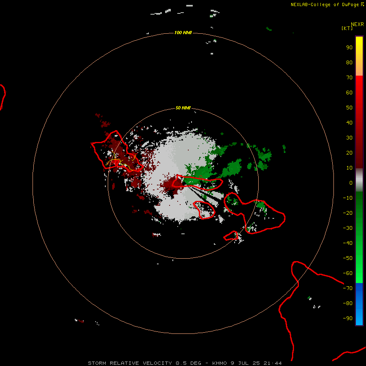Image resolution: width=366 pixels, height=366 pixels.
Task: Click the -10 value on velocity scale
Action: [348, 198]
